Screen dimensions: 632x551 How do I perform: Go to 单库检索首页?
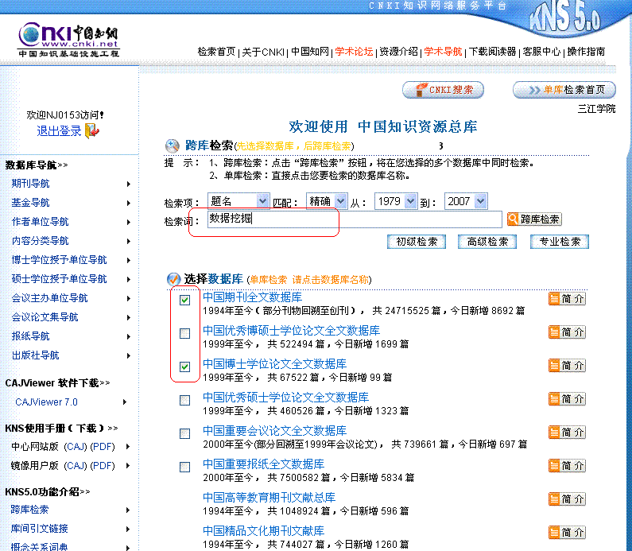click(564, 90)
